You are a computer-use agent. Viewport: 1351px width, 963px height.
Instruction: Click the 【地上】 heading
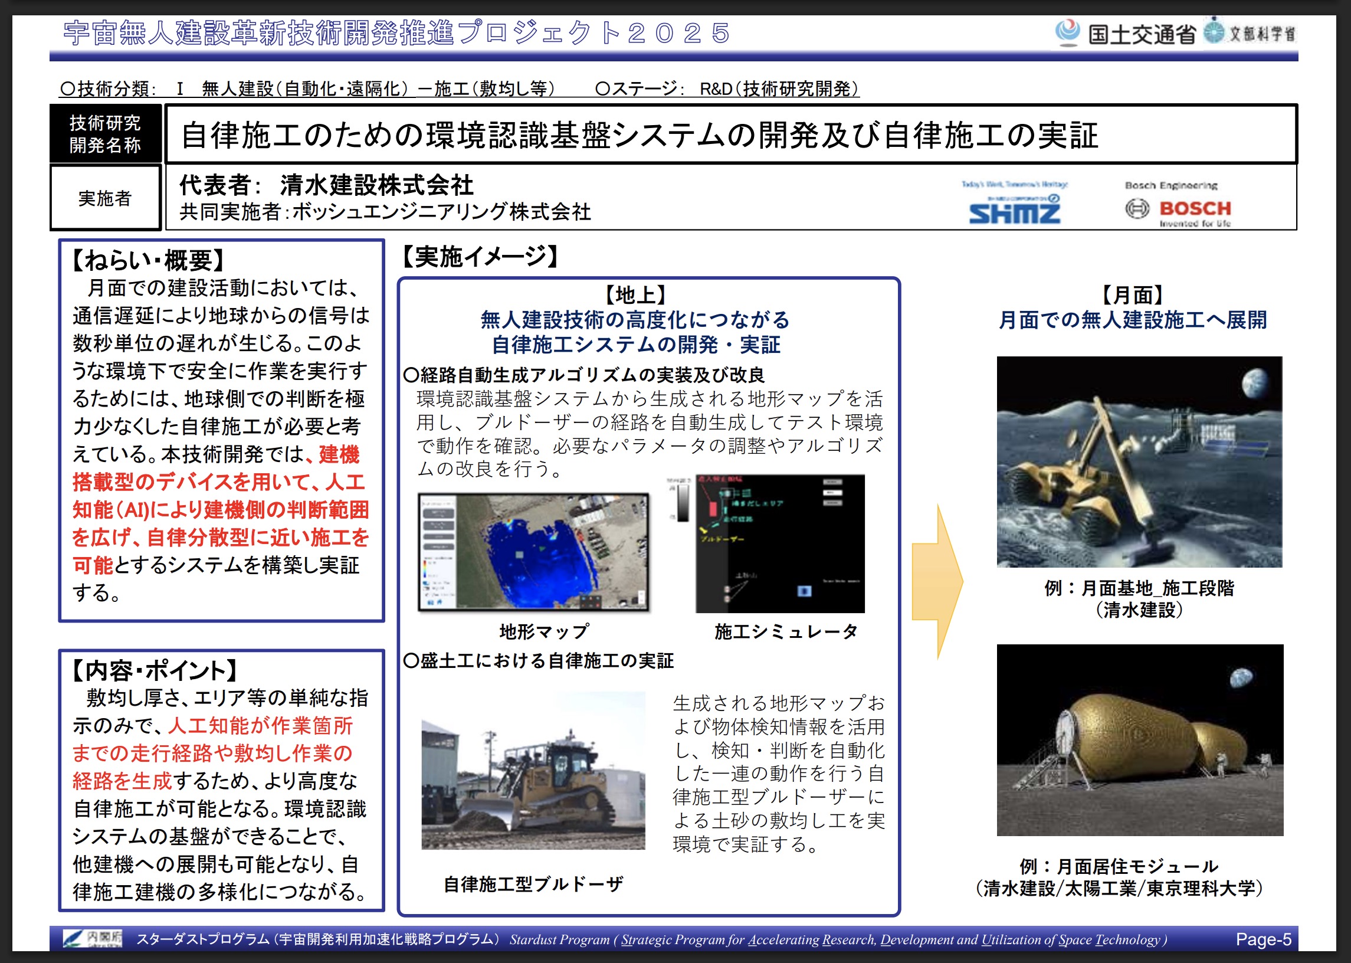click(635, 294)
